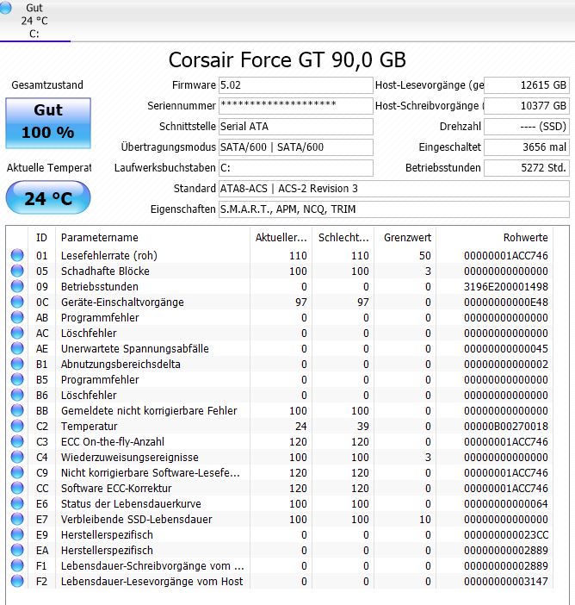
Task: Click status orb of ID AB Programmfehler
Action: click(17, 317)
